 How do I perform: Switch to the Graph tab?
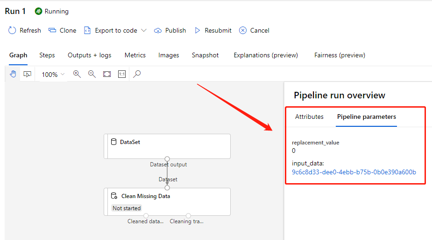click(x=18, y=55)
